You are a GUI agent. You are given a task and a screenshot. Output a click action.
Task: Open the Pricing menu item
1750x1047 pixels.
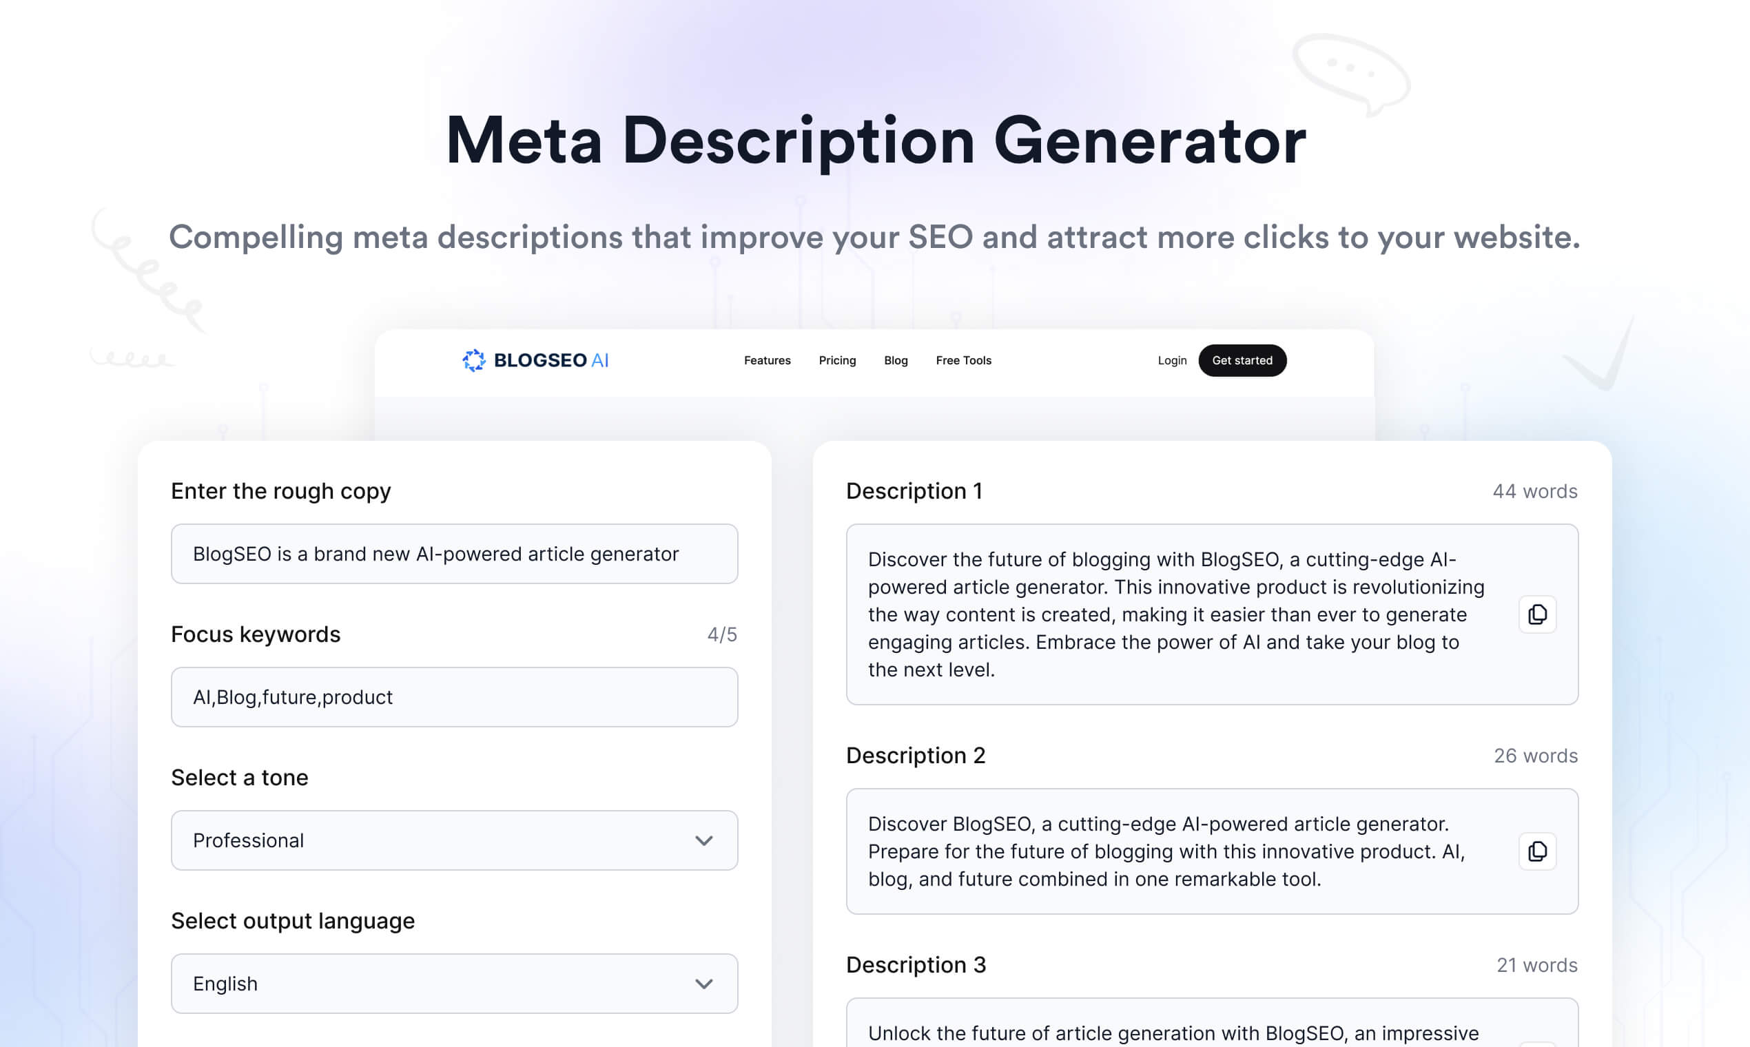click(x=837, y=360)
